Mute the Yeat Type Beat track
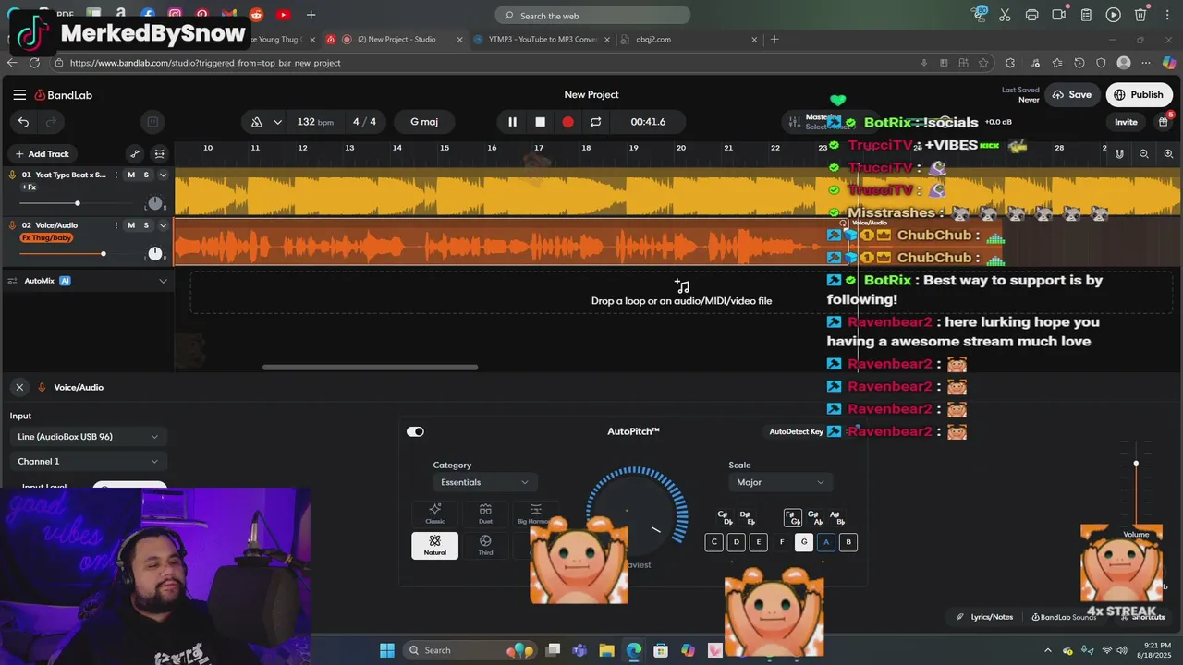The image size is (1183, 665). click(x=131, y=175)
